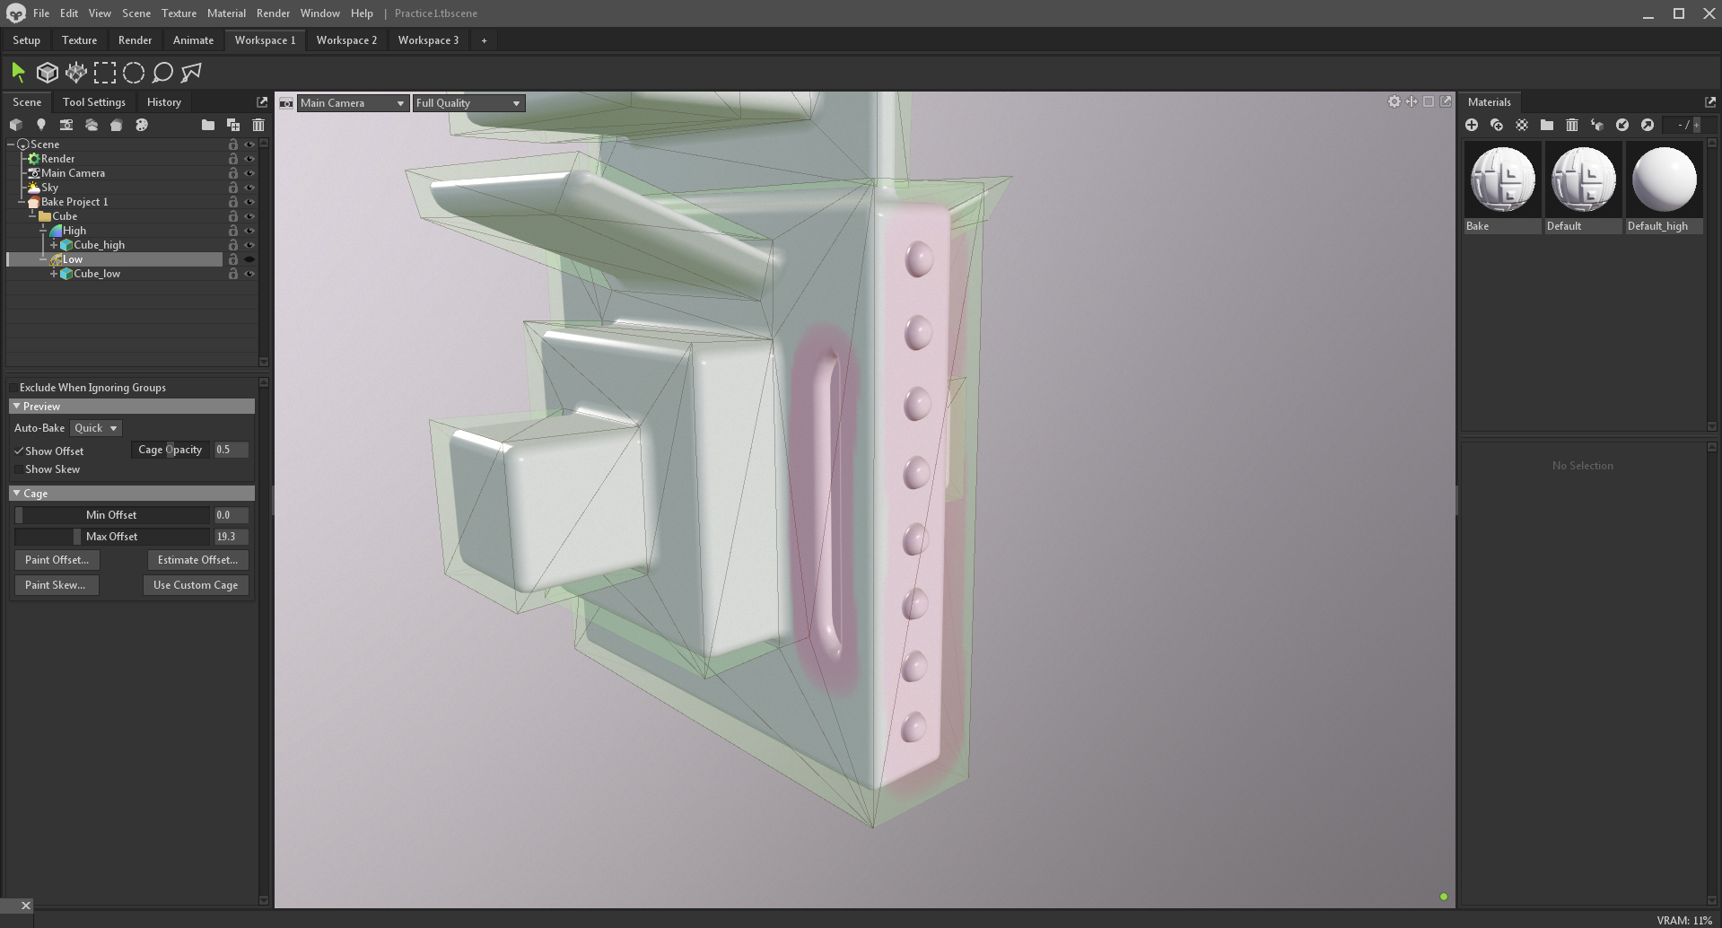Hide the Cube_low mesh

pos(249,274)
